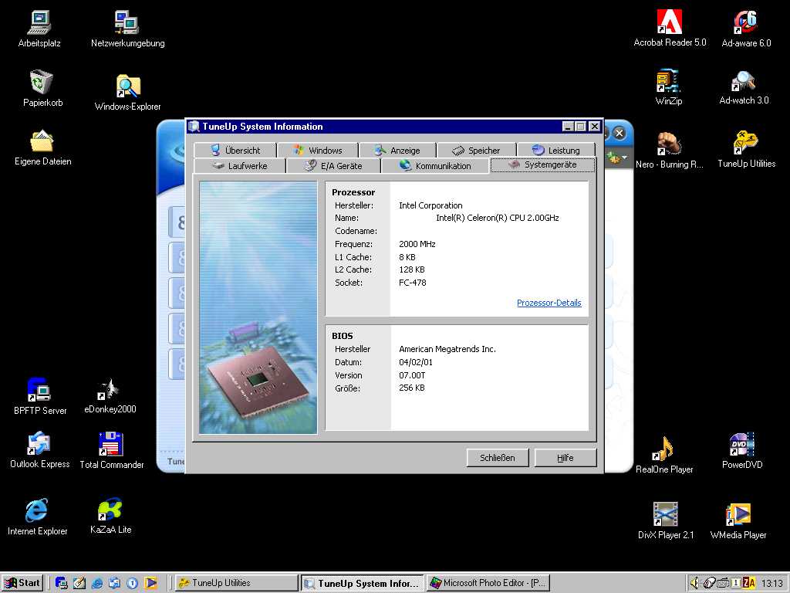Switch to Microsoft Photo Editor taskbar button
Viewport: 790px width, 593px height.
[488, 583]
